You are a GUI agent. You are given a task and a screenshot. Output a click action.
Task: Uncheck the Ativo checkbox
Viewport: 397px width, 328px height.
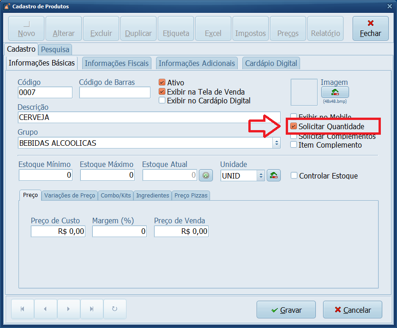pos(162,82)
